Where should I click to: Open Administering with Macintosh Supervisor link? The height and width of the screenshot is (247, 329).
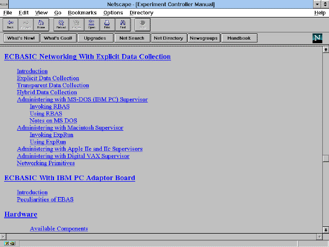[70, 128]
